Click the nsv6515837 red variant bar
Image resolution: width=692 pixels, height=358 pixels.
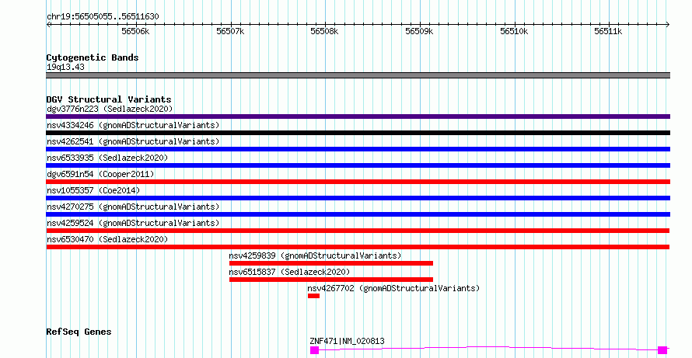tap(331, 280)
